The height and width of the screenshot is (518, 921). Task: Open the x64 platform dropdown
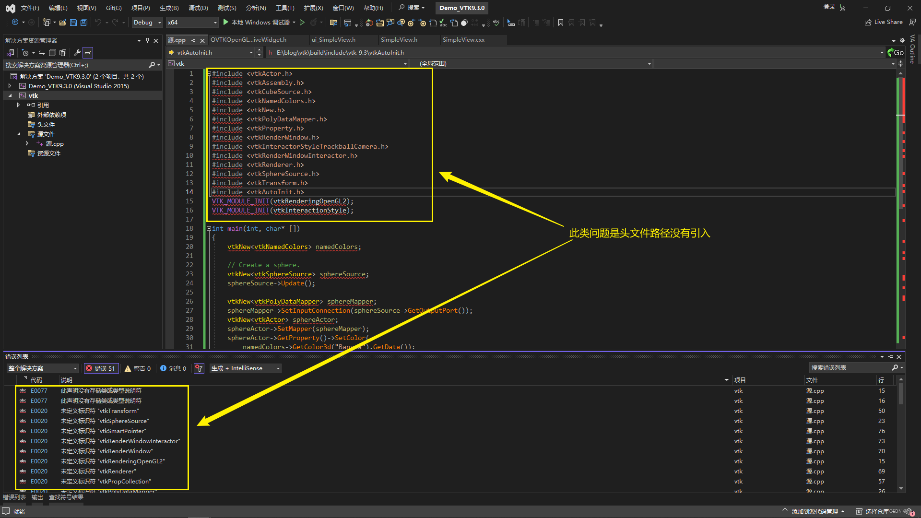(192, 22)
